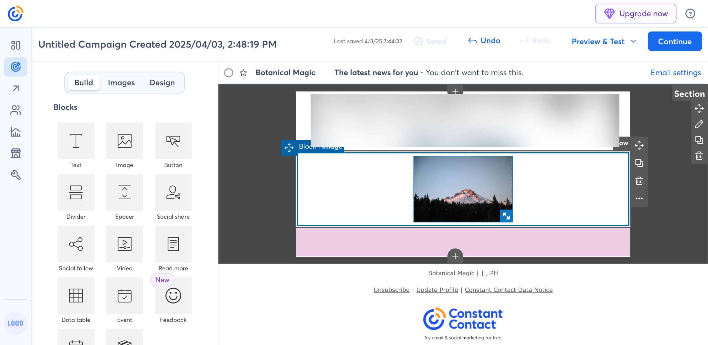Select the Divider block
The image size is (708, 345).
[76, 197]
